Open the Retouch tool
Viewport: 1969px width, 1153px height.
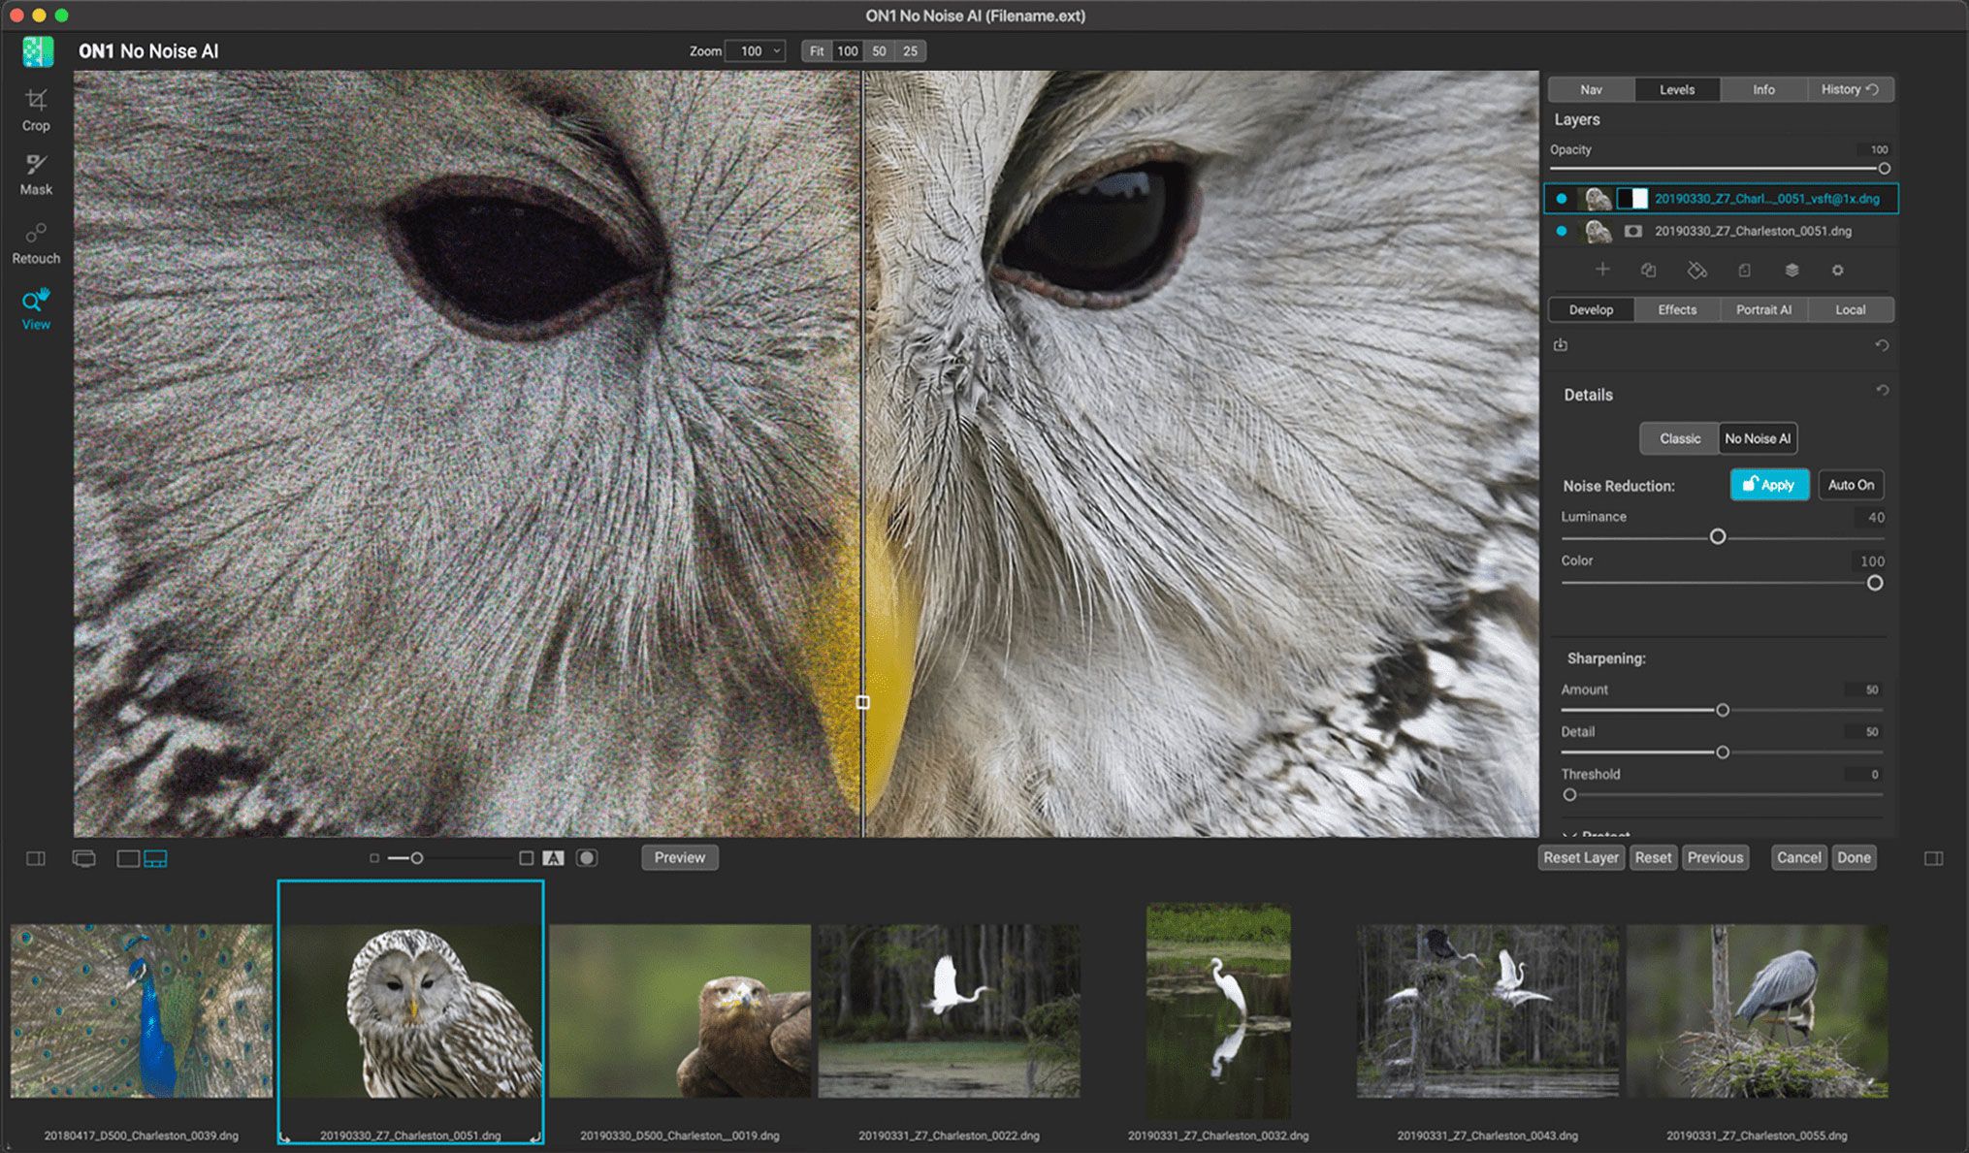pyautogui.click(x=35, y=239)
